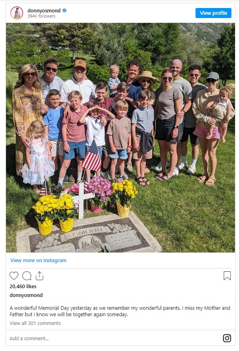This screenshot has width=239, height=351.
Task: Open Instagram via the camera logo icon
Action: pyautogui.click(x=227, y=338)
